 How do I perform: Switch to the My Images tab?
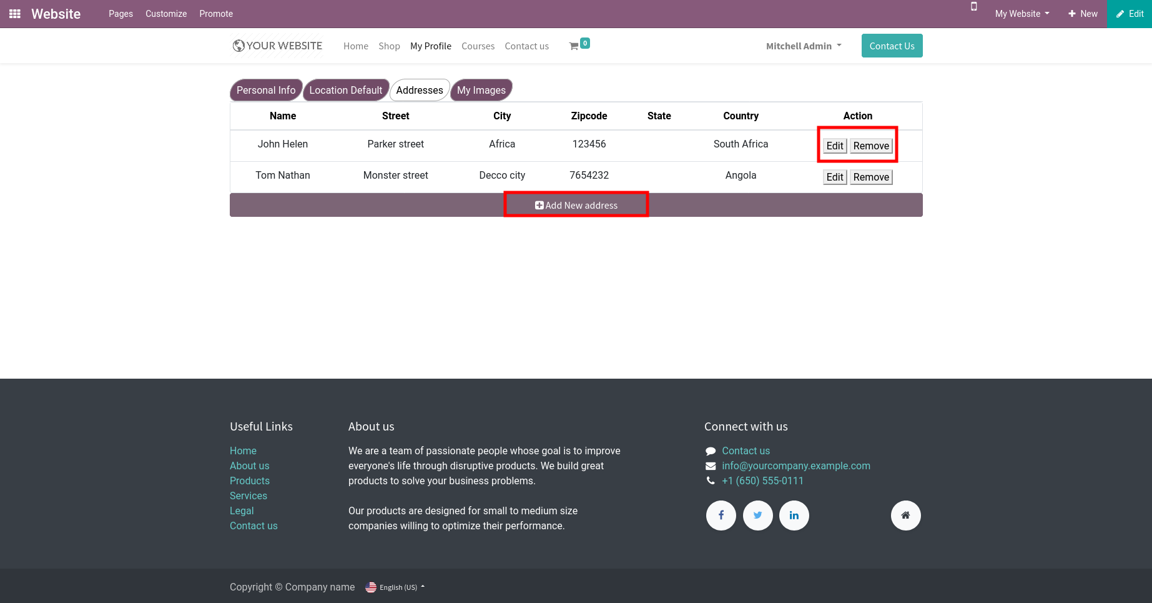click(x=481, y=90)
